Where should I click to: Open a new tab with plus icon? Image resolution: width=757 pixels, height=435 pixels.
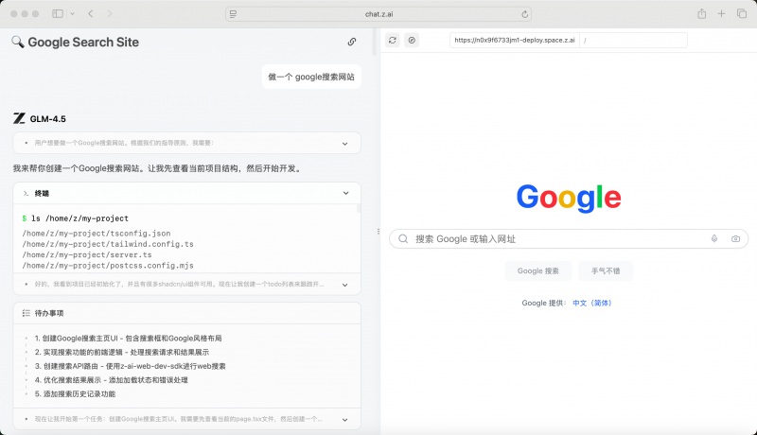tap(721, 14)
